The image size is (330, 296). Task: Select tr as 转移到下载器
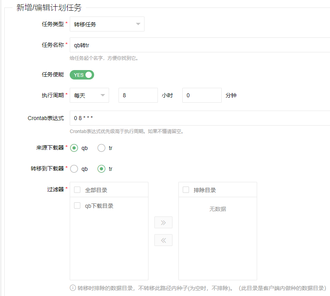(x=102, y=169)
